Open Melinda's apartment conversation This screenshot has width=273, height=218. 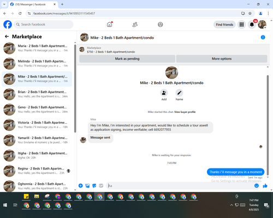[x=37, y=64]
